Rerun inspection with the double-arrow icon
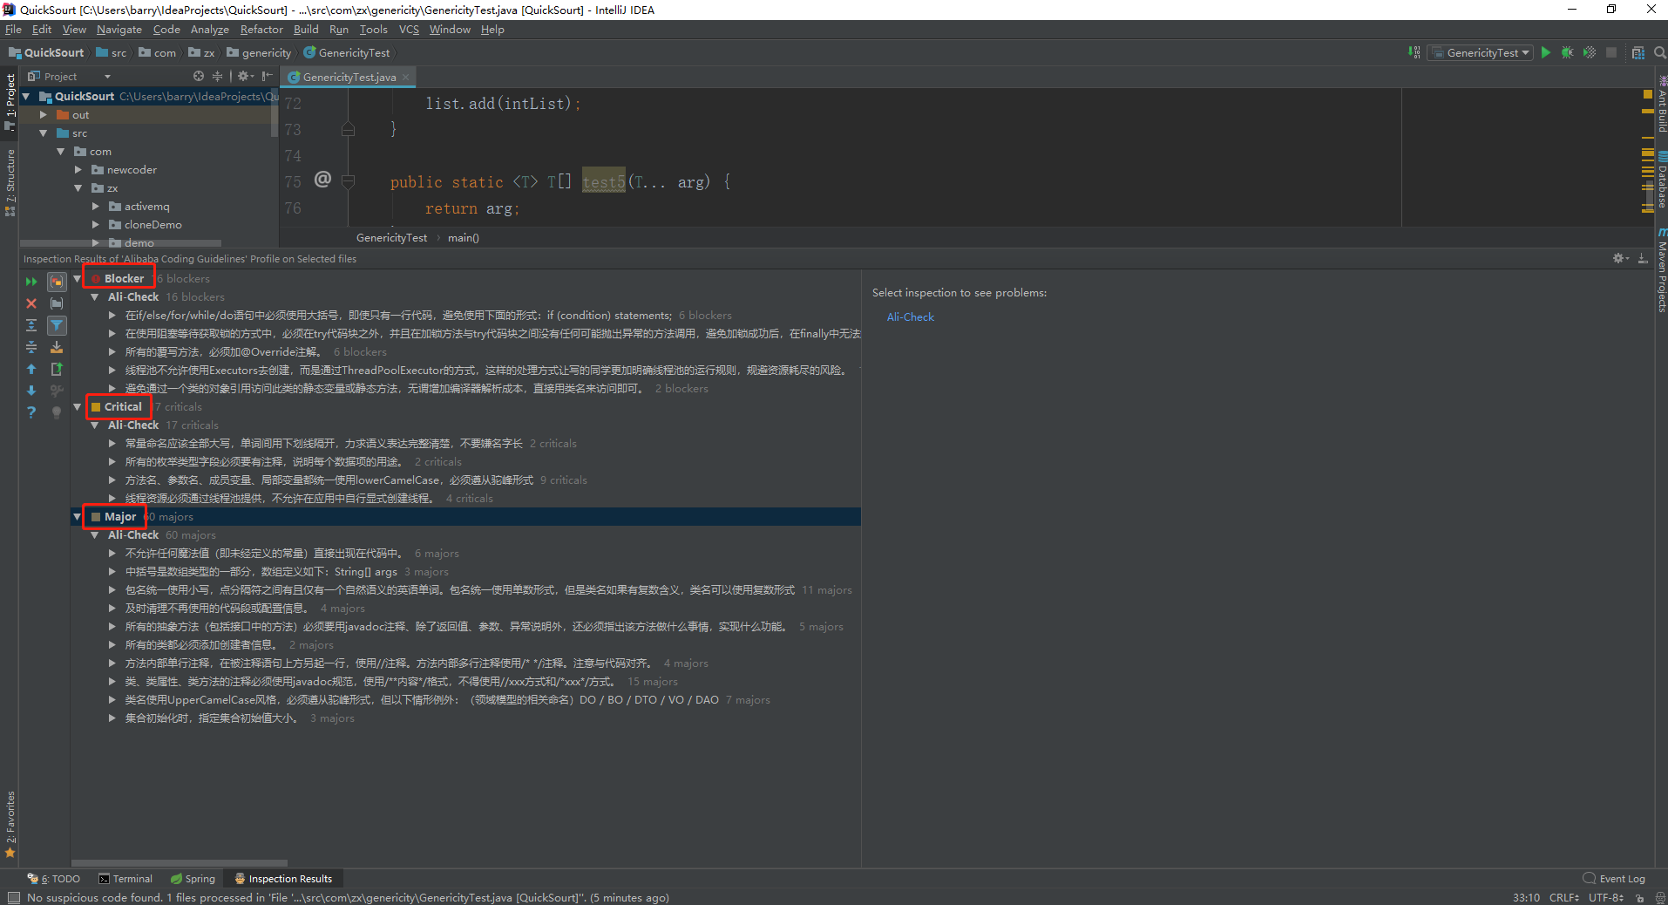The width and height of the screenshot is (1668, 905). [31, 282]
